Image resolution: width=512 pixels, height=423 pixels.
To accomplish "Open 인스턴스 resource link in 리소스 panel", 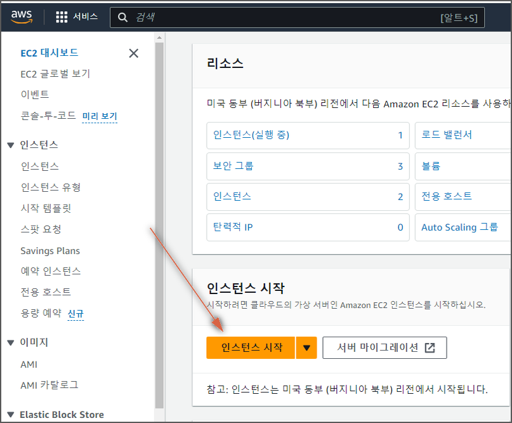I will tap(232, 196).
